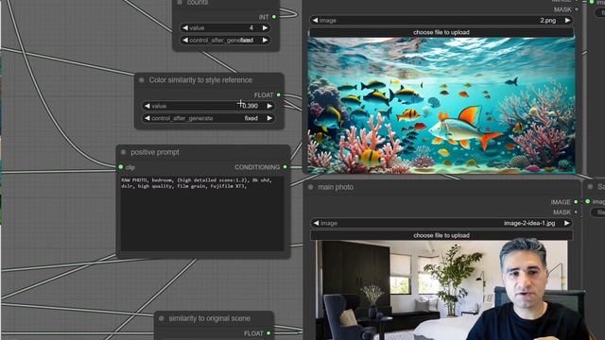Click the underwater fish image preview
Image resolution: width=605 pixels, height=340 pixels.
tap(441, 105)
